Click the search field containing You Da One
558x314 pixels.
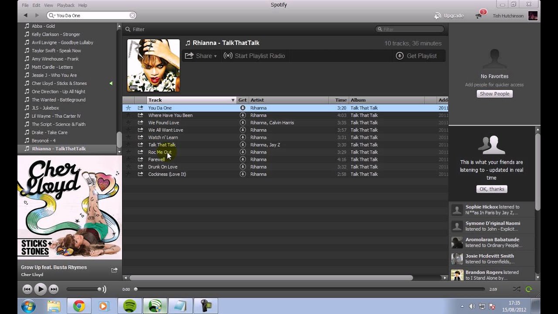(x=92, y=15)
